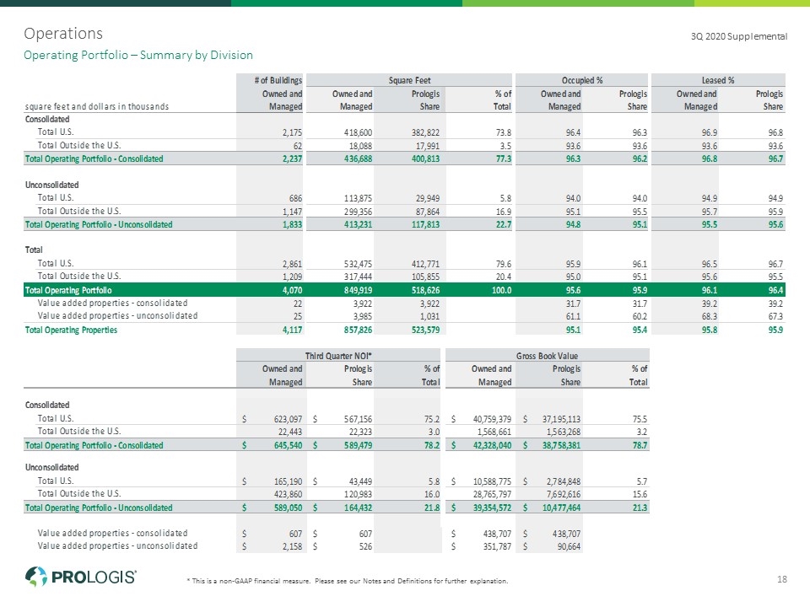This screenshot has width=810, height=607.
Task: Click the value 299,356
Action: [x=358, y=212]
